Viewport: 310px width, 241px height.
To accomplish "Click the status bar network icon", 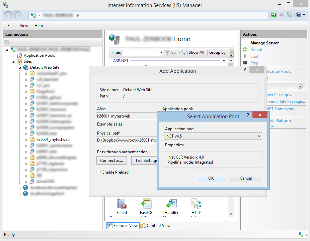I will click(301, 235).
